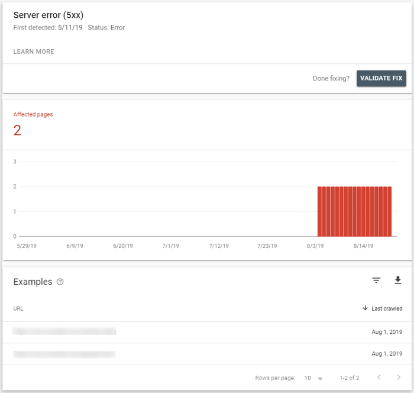Click the sort arrow next to Last crawled

[x=366, y=308]
